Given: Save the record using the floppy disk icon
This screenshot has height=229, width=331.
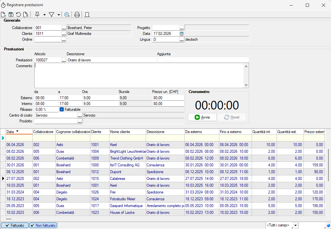Looking at the screenshot, I should point(11,15).
